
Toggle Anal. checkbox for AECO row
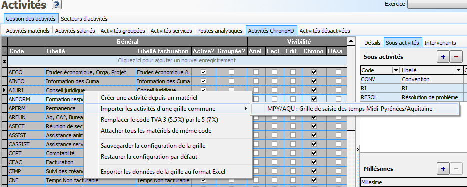(x=256, y=72)
